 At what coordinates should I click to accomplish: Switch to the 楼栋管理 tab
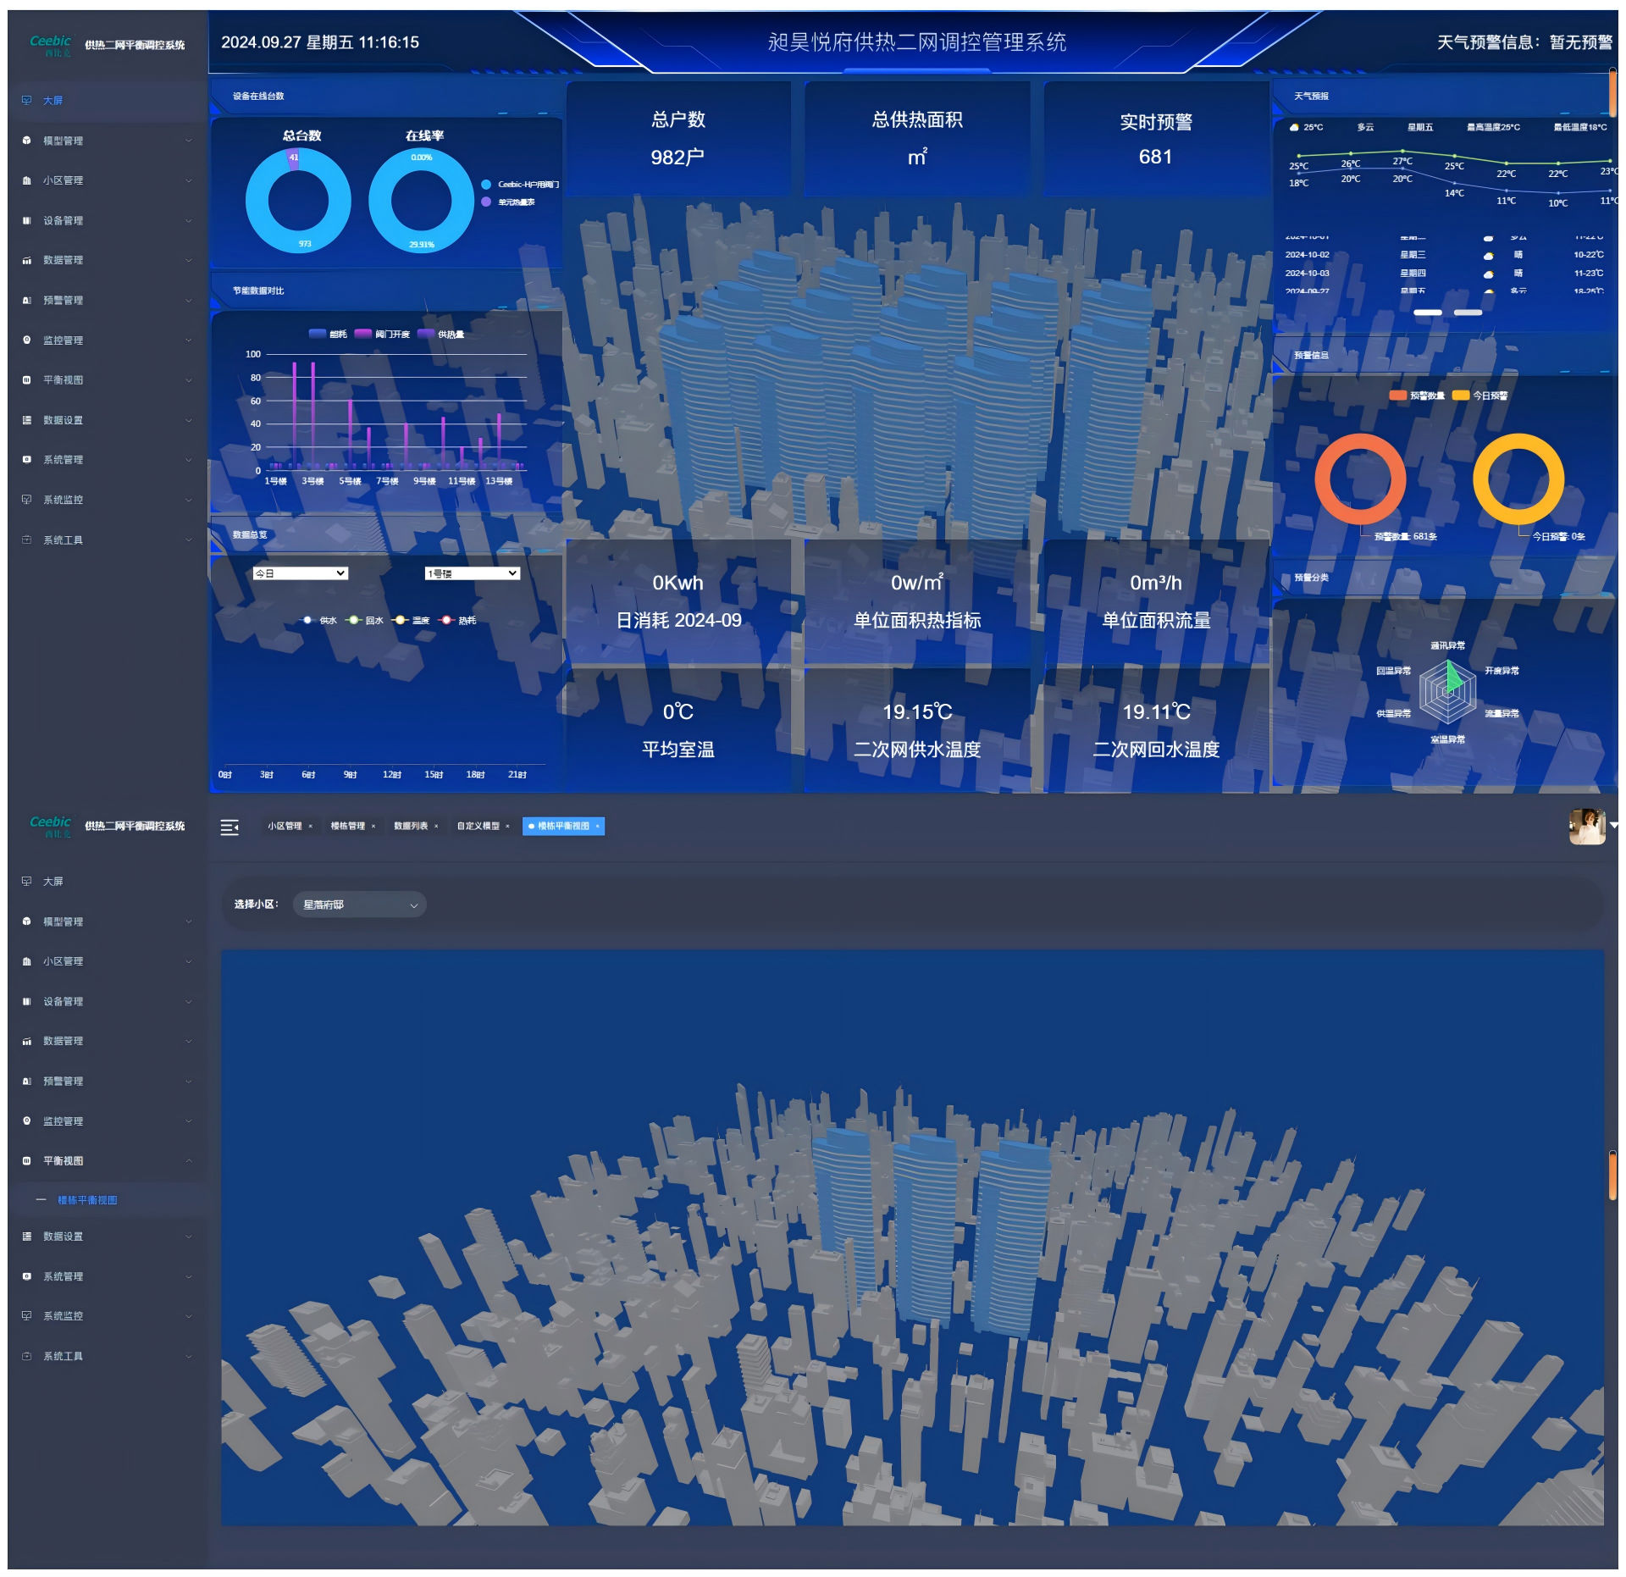pyautogui.click(x=347, y=827)
